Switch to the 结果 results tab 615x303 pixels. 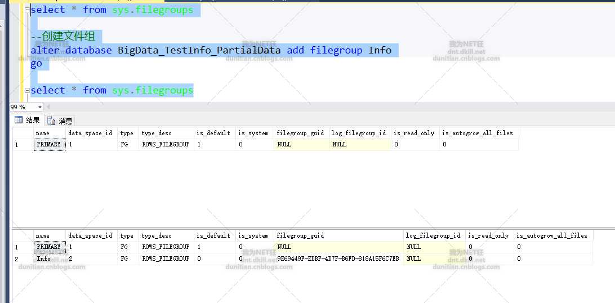click(28, 121)
